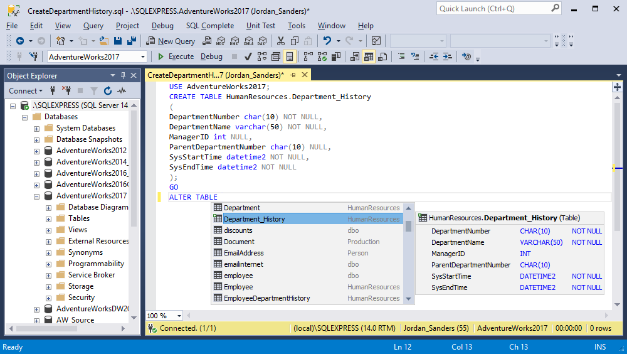Toggle Results to Grid mode
The height and width of the screenshot is (354, 627).
[x=368, y=56]
